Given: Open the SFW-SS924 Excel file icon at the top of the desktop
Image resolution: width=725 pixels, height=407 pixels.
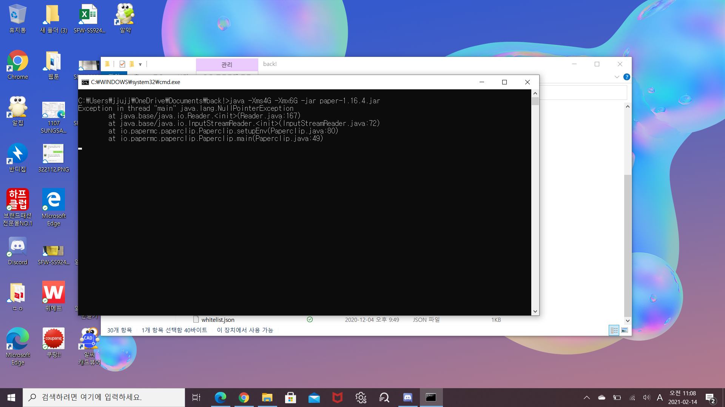Looking at the screenshot, I should click(89, 18).
